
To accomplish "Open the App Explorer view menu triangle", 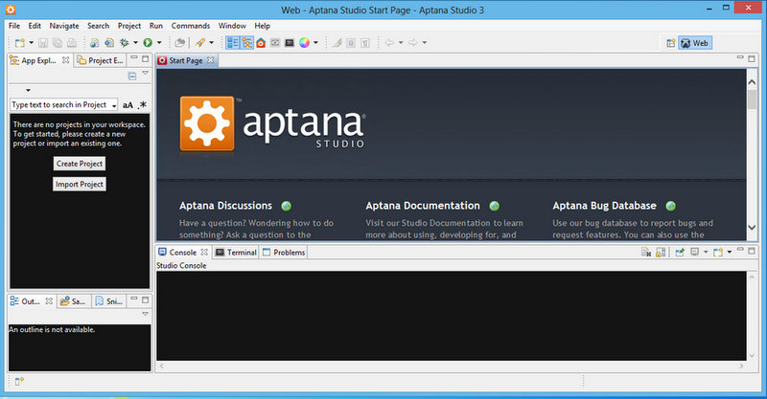I will click(x=146, y=73).
